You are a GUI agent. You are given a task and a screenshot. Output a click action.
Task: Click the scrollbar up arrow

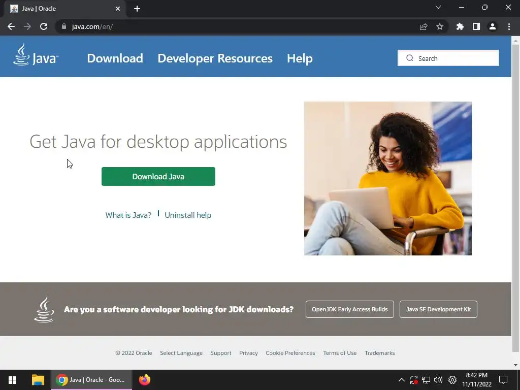pyautogui.click(x=515, y=40)
